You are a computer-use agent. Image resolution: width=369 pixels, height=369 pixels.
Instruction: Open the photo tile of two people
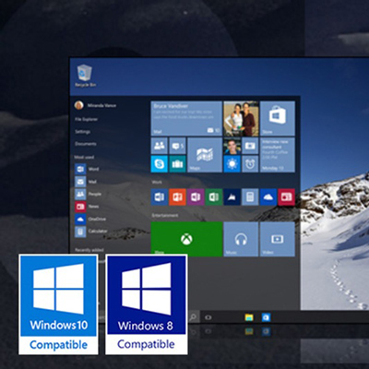(241, 118)
